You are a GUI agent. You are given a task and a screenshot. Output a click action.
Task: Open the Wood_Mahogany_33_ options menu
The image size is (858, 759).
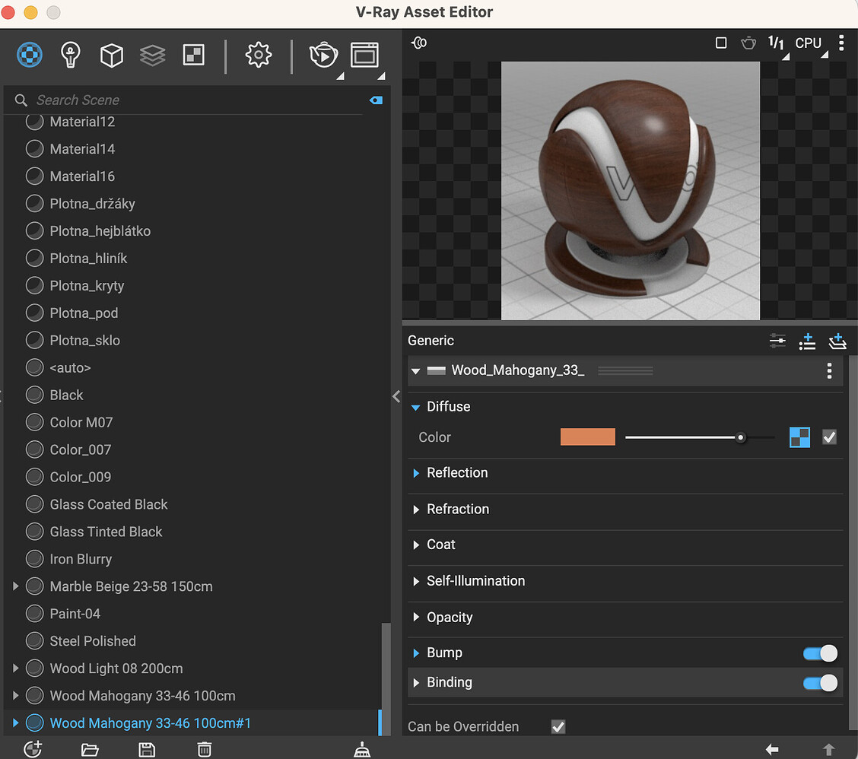pyautogui.click(x=829, y=370)
